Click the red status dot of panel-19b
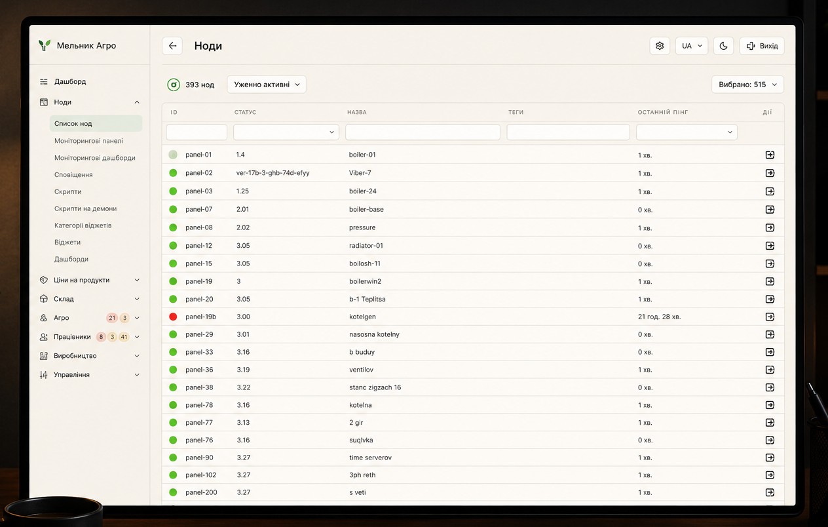828x527 pixels. click(173, 317)
